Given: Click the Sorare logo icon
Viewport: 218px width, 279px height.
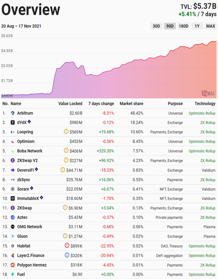Looking at the screenshot, I should 13,189.
